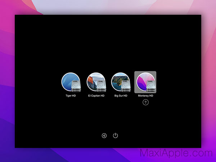Click the "Tiger HD" label
The image size is (216, 162).
[x=71, y=96]
